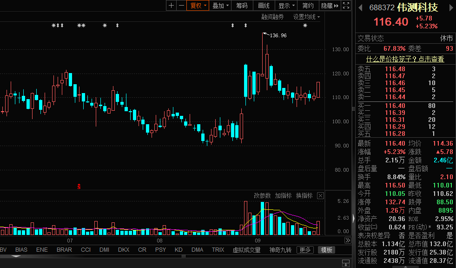Select the BRAR indicator tab
The width and height of the screenshot is (456, 268).
coord(64,250)
